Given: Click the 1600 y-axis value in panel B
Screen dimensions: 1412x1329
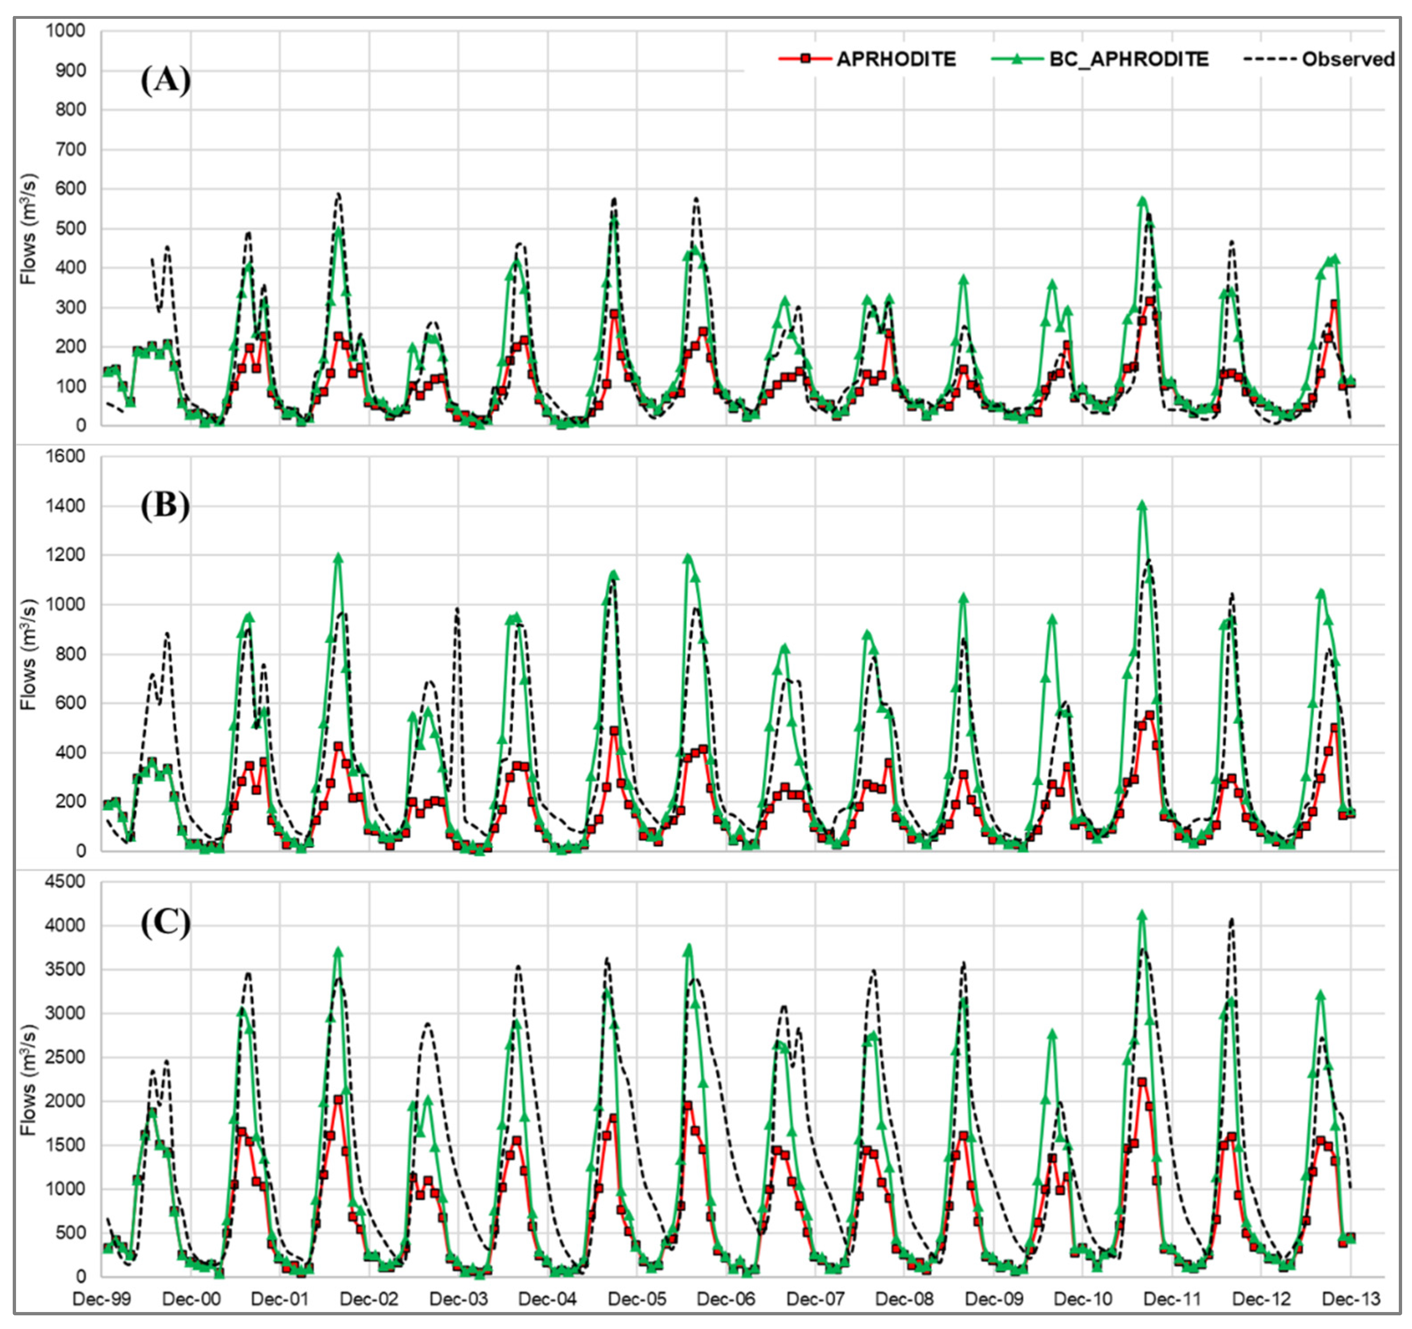Looking at the screenshot, I should coord(66,457).
